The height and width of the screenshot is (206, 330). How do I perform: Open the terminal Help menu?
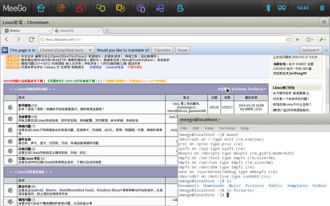[245, 128]
